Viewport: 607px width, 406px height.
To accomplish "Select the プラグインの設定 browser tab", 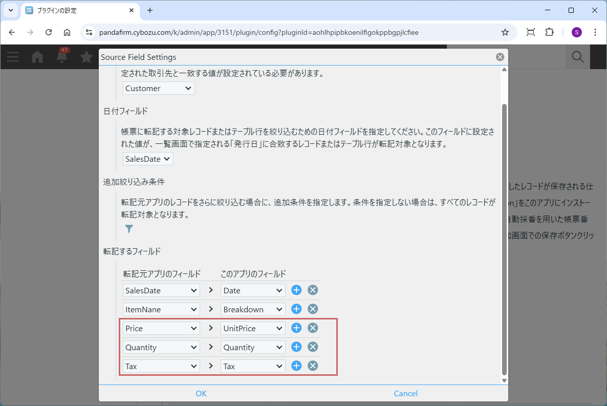I will (79, 10).
